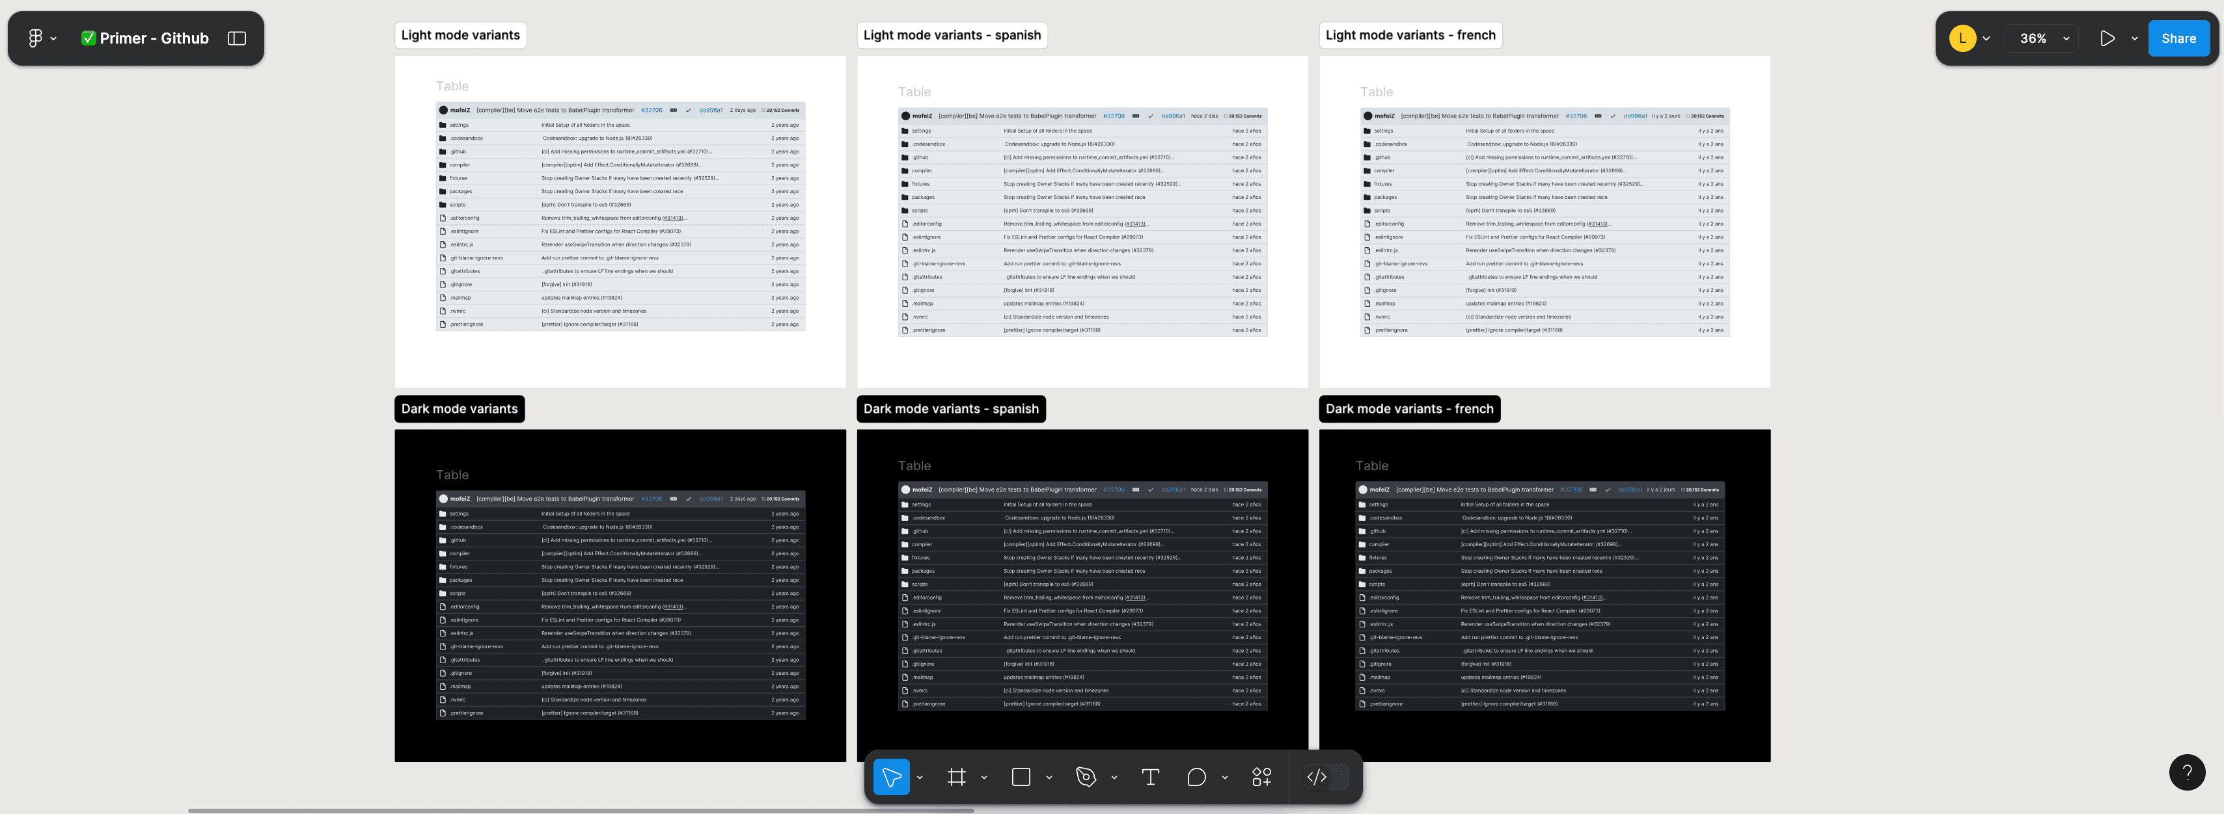
Task: Click the Table heading in Dark mode variants frame
Action: 452,475
